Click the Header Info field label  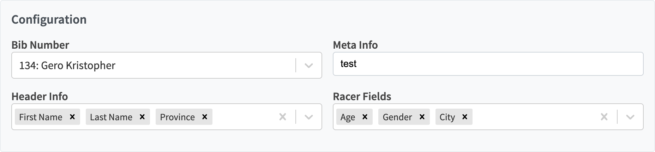(x=40, y=96)
